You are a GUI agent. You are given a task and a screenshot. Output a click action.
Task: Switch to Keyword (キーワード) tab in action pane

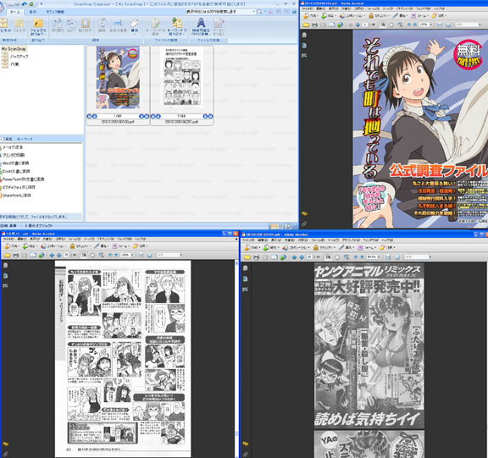pyautogui.click(x=25, y=139)
